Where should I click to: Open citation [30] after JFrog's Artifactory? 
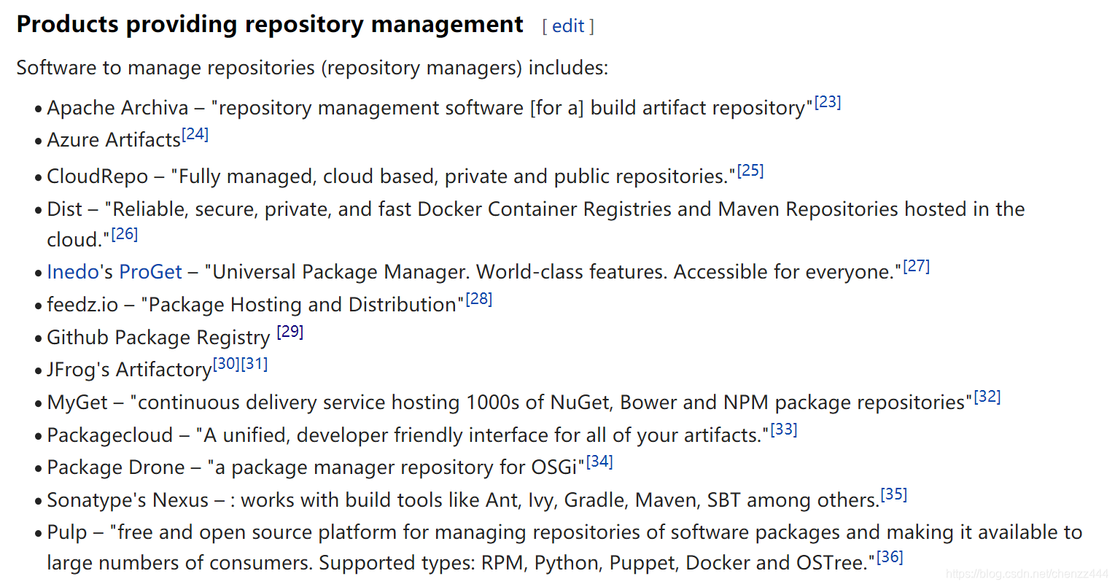click(x=226, y=363)
